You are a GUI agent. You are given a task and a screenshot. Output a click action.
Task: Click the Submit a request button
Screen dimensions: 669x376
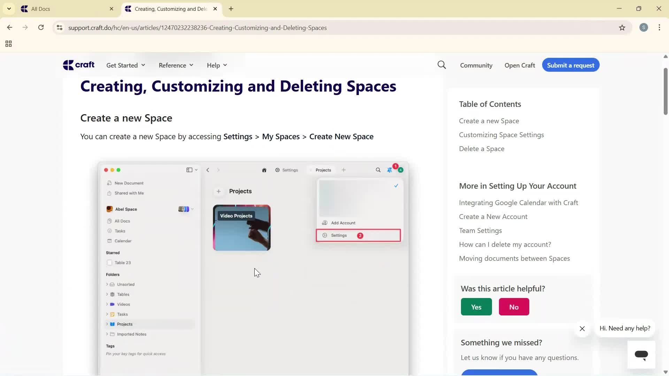(x=570, y=65)
